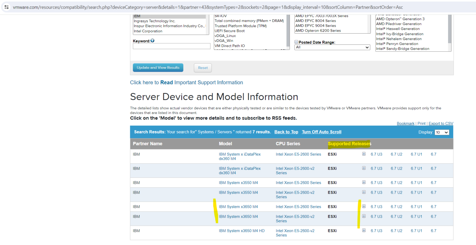The height and width of the screenshot is (245, 476).
Task: Click the site permissions icon in address bar
Action: (6, 7)
